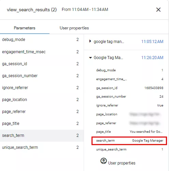The image size is (169, 171).
Task: Close the view_search_results panel
Action: click(158, 10)
